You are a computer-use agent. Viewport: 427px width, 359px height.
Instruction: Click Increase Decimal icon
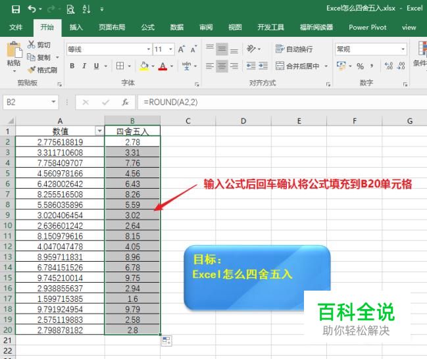(389, 66)
